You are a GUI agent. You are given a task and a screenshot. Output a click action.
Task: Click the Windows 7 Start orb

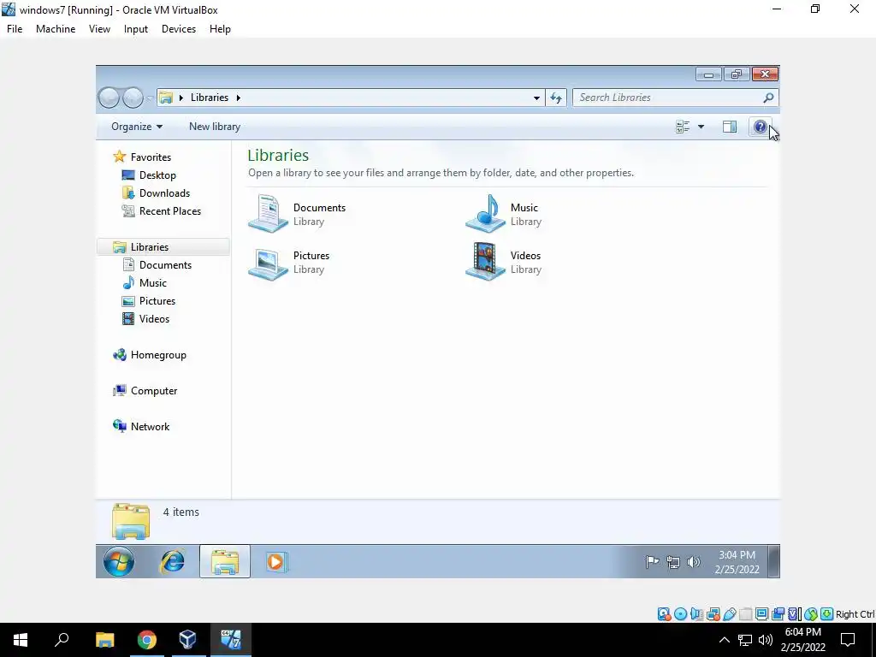pos(119,561)
